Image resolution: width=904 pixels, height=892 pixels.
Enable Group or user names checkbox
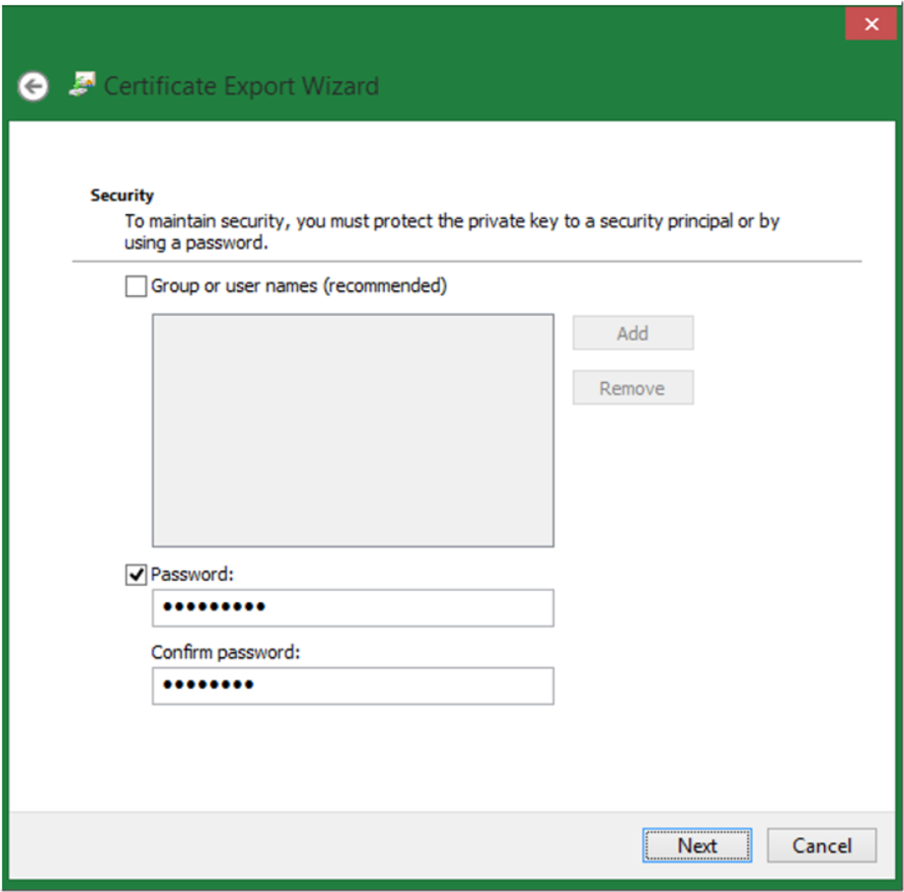pos(136,287)
